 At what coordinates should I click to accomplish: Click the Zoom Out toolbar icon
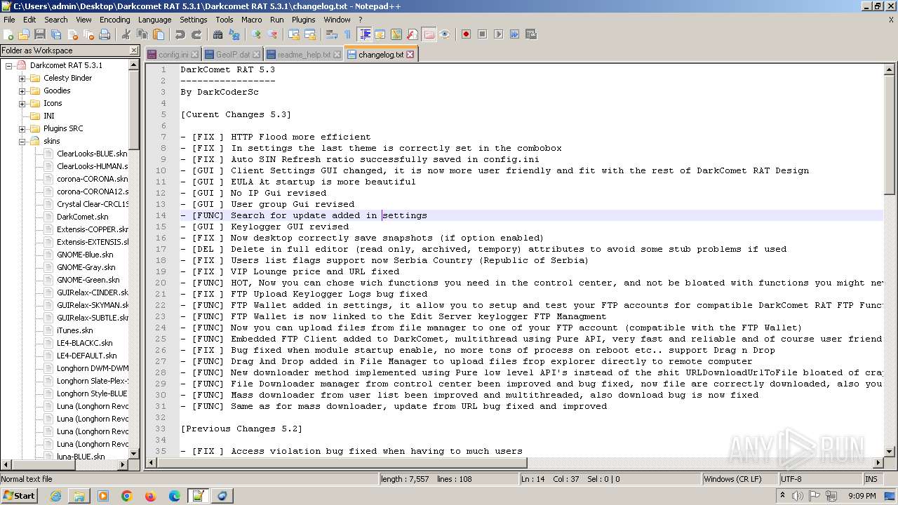[272, 34]
